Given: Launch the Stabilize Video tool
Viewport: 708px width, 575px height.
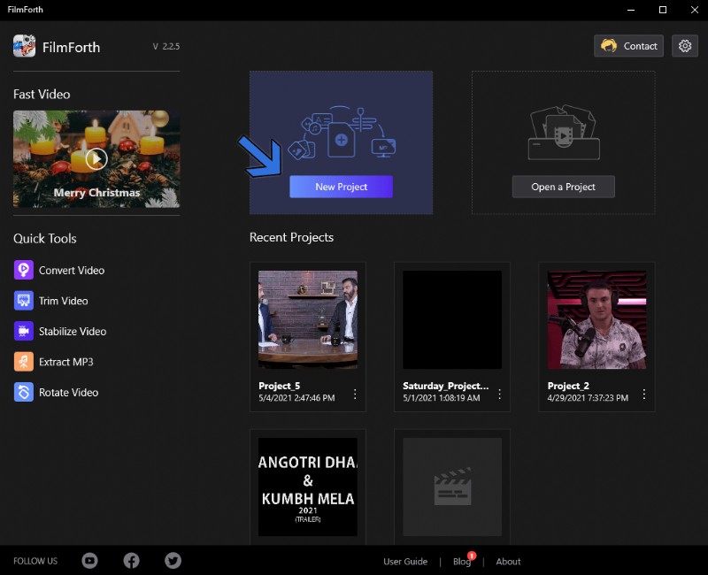Looking at the screenshot, I should pos(71,331).
